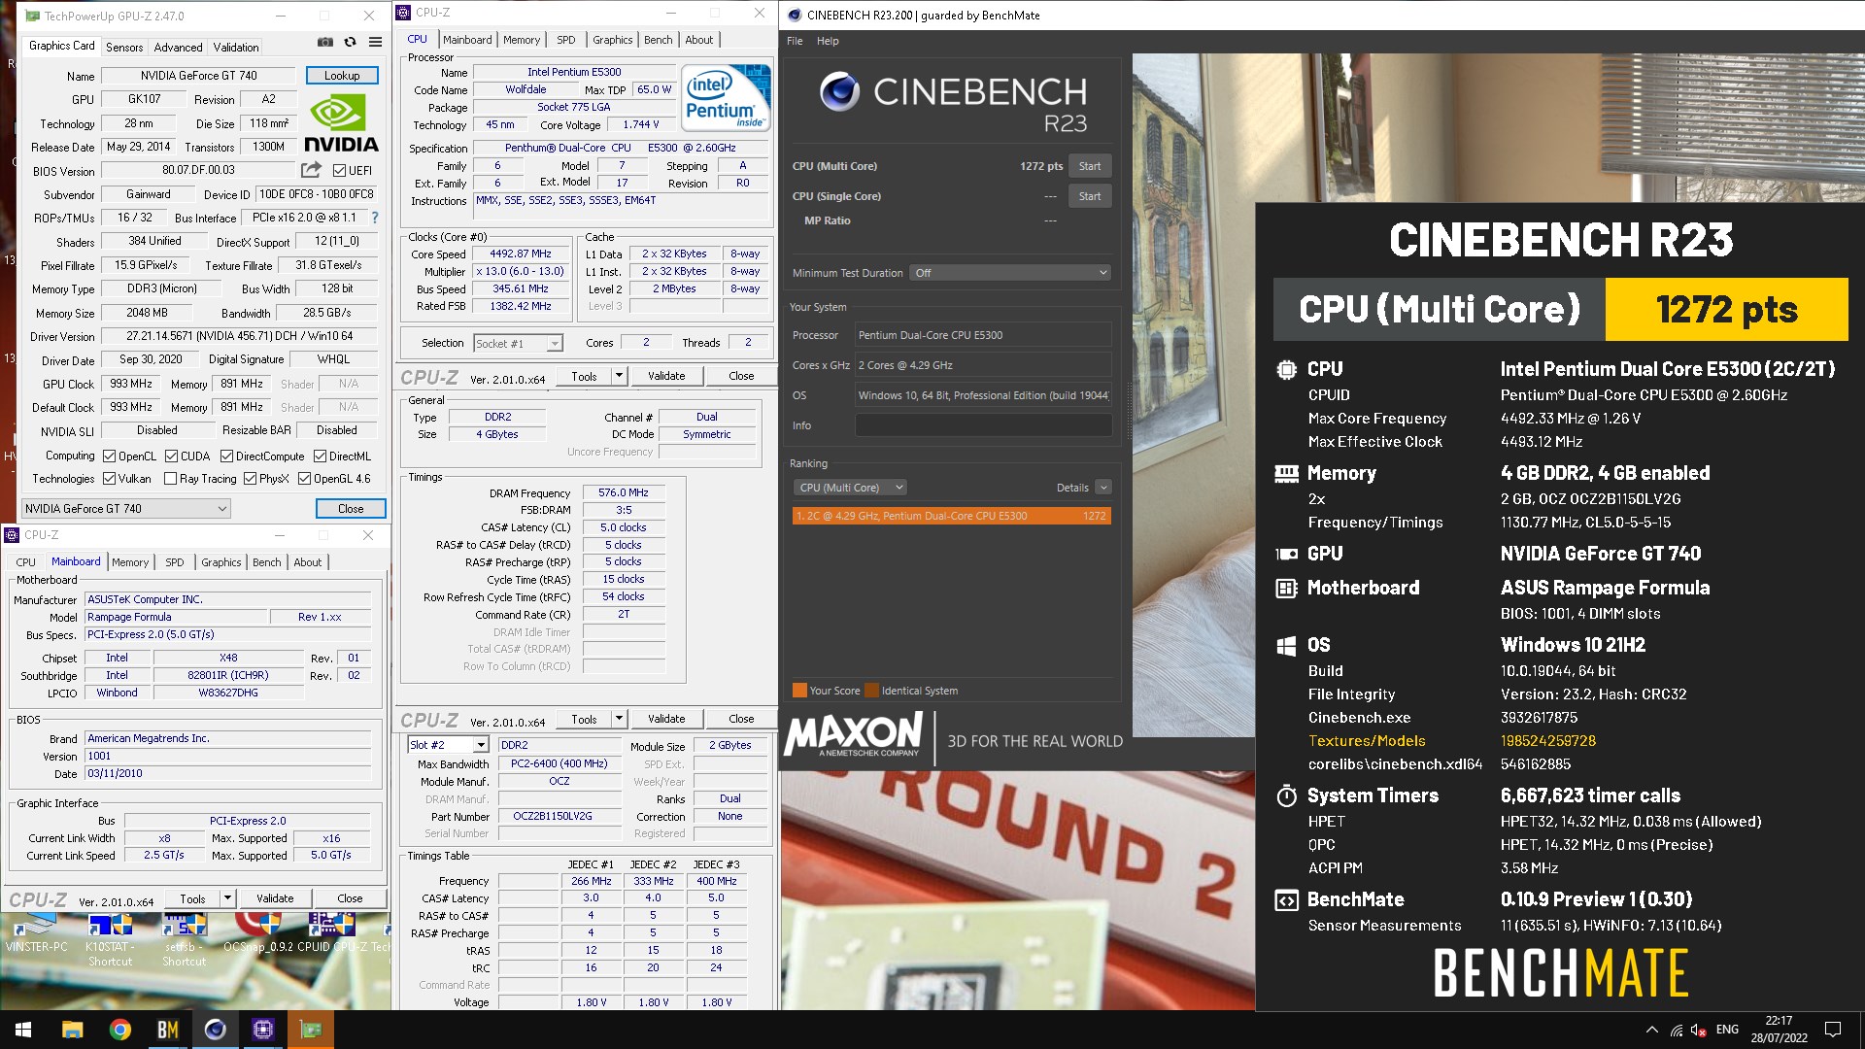
Task: Toggle Vulkan checkbox
Action: (110, 479)
